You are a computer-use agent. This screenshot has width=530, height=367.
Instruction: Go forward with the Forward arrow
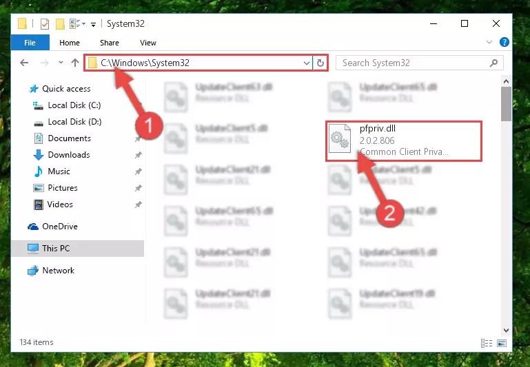pyautogui.click(x=44, y=63)
